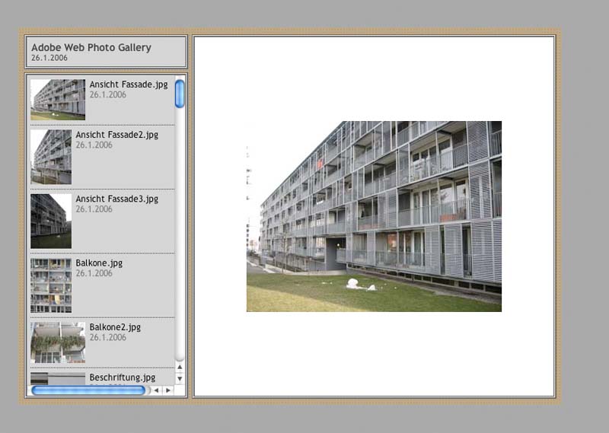Click the date under Balkone.jpg
Screen dimensions: 609x433
(x=94, y=273)
